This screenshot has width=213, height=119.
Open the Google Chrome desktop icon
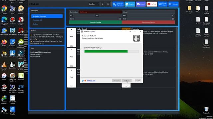4,10
